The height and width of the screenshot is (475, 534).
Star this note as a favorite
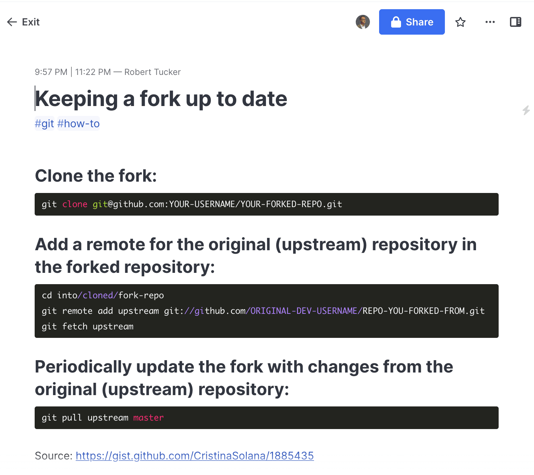pos(460,22)
